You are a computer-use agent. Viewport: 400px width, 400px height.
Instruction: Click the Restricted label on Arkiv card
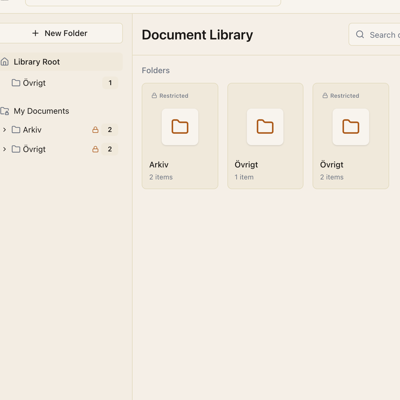(x=173, y=95)
